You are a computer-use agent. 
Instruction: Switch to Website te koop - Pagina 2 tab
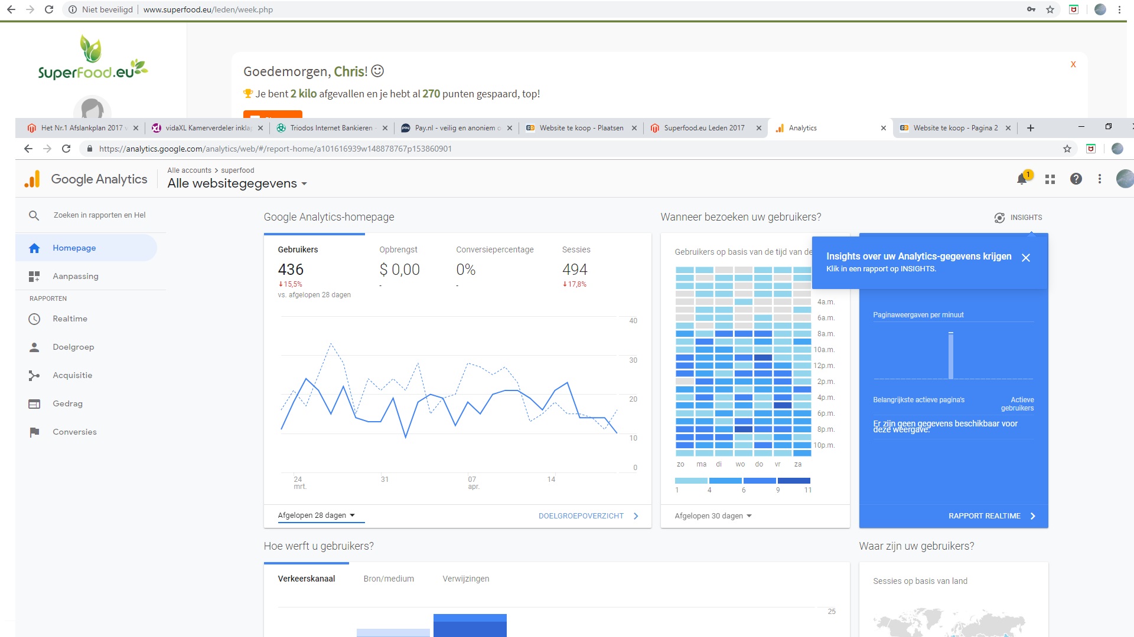coord(954,128)
